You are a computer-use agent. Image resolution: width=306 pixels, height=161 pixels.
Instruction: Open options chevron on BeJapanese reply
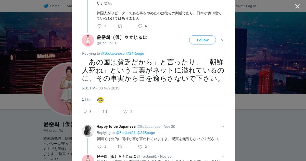coord(222,126)
